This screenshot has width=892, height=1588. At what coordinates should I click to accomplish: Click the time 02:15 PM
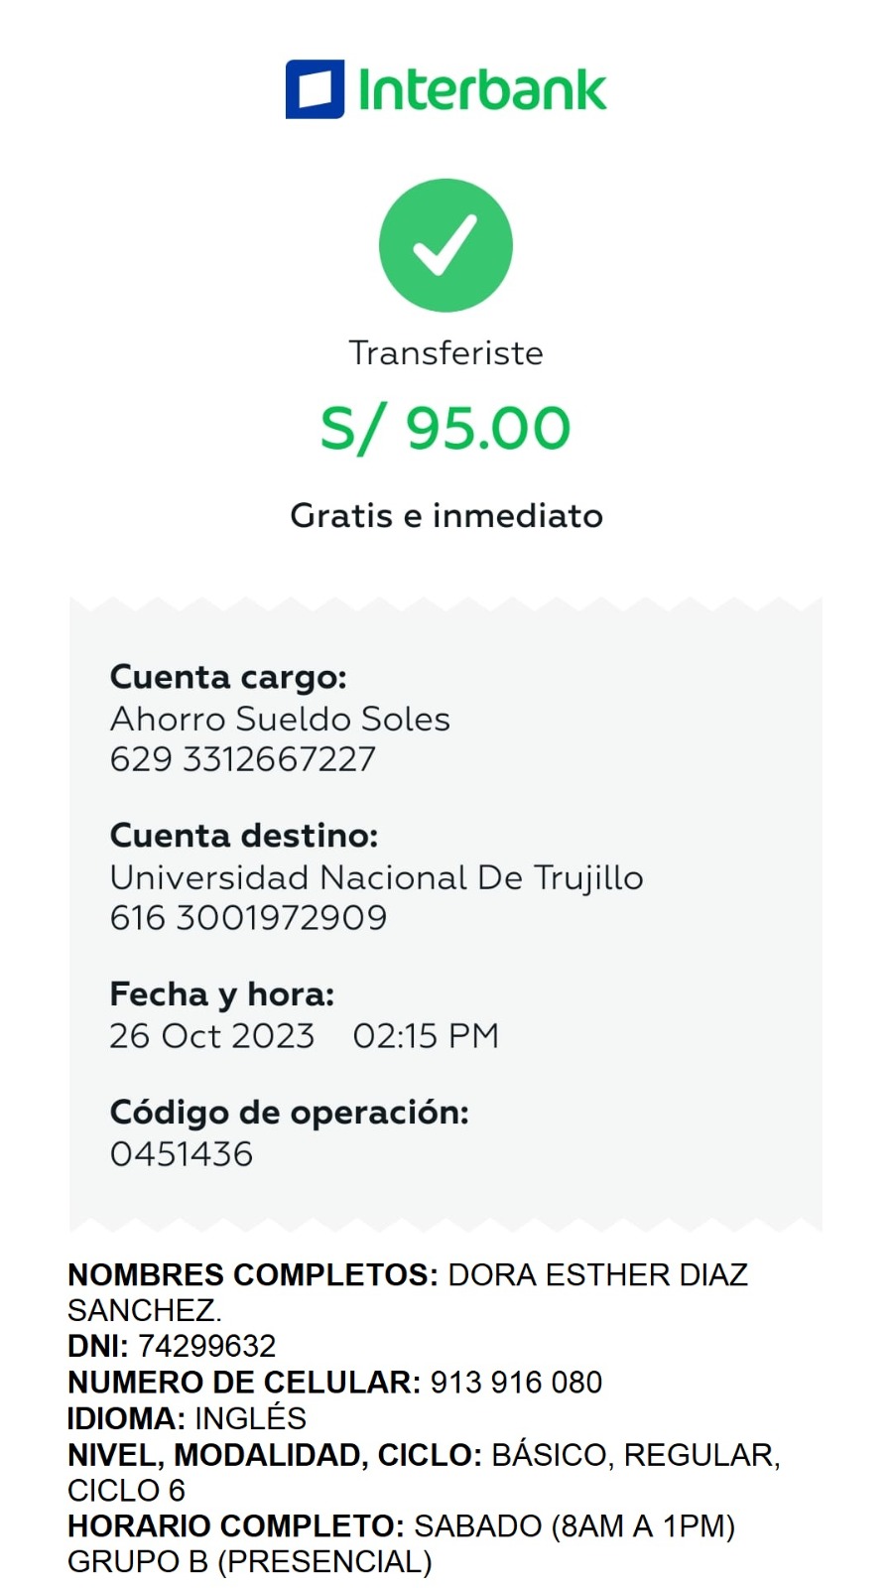coord(426,1036)
